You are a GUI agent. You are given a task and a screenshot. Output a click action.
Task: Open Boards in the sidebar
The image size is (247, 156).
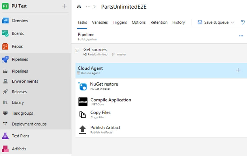pyautogui.click(x=18, y=33)
